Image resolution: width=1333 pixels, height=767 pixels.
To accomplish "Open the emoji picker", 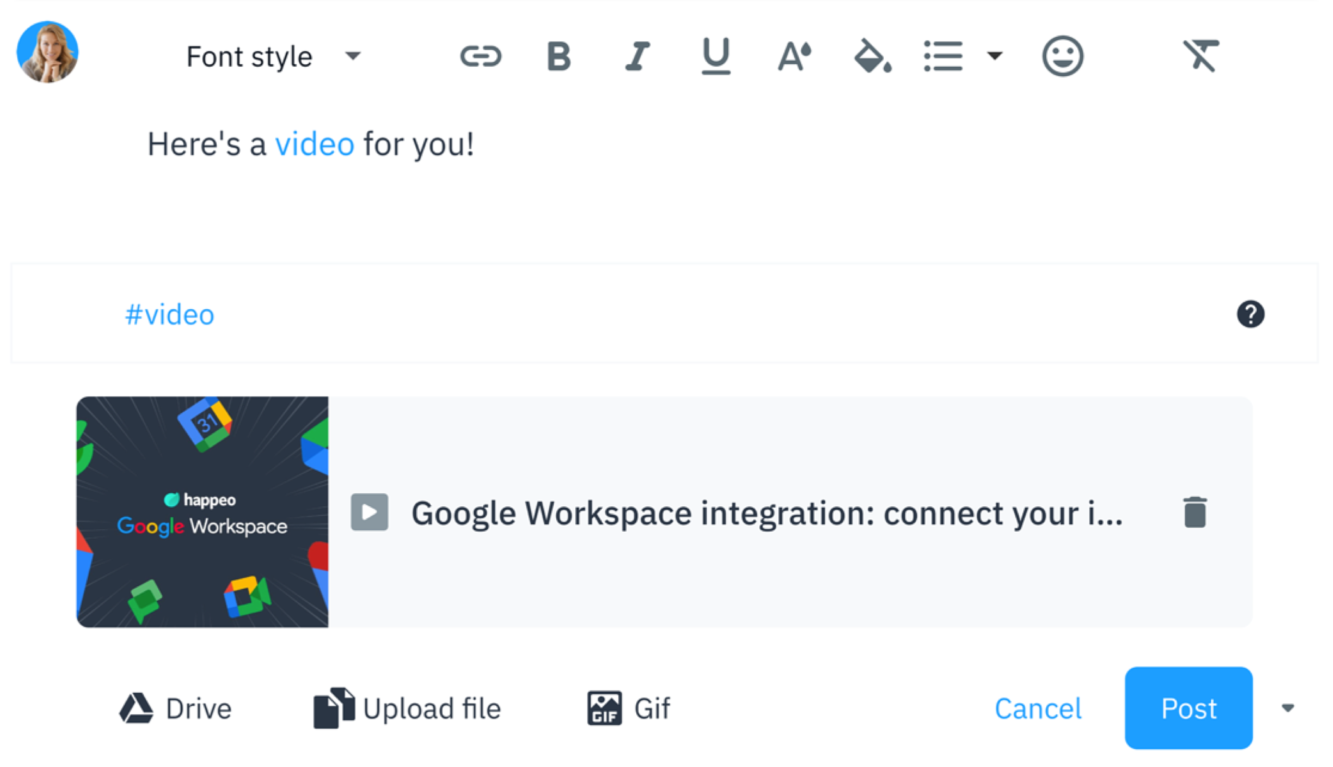I will 1062,56.
